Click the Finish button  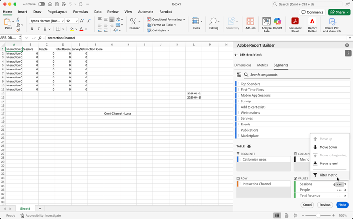pos(342,205)
